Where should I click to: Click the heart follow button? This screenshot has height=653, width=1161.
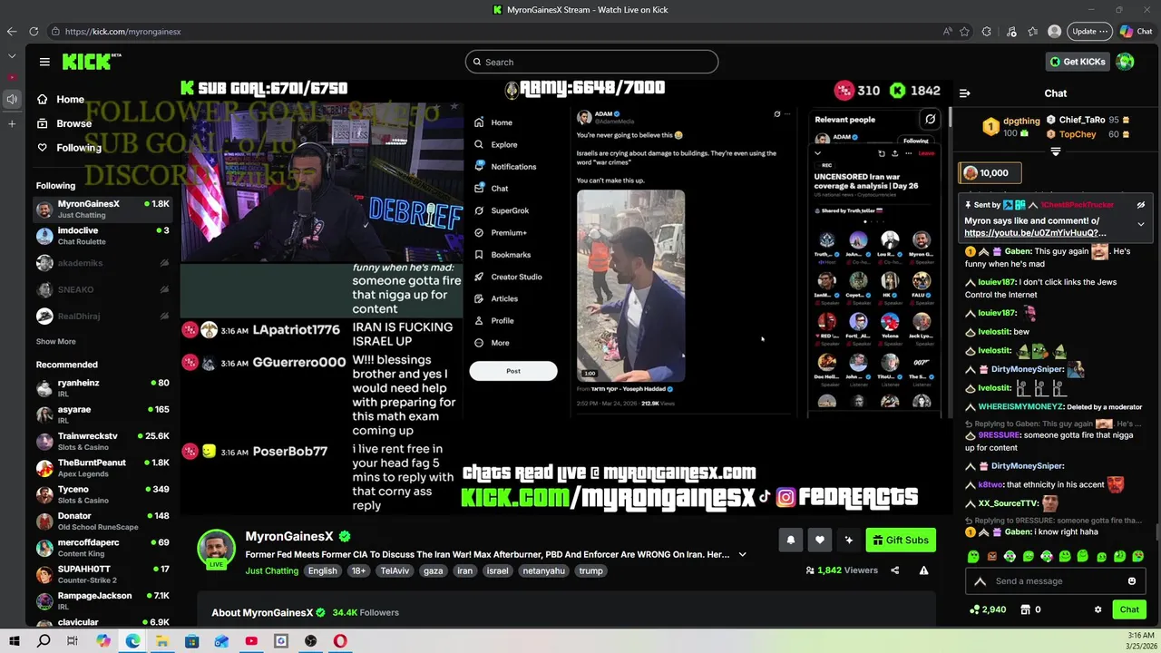click(x=819, y=540)
